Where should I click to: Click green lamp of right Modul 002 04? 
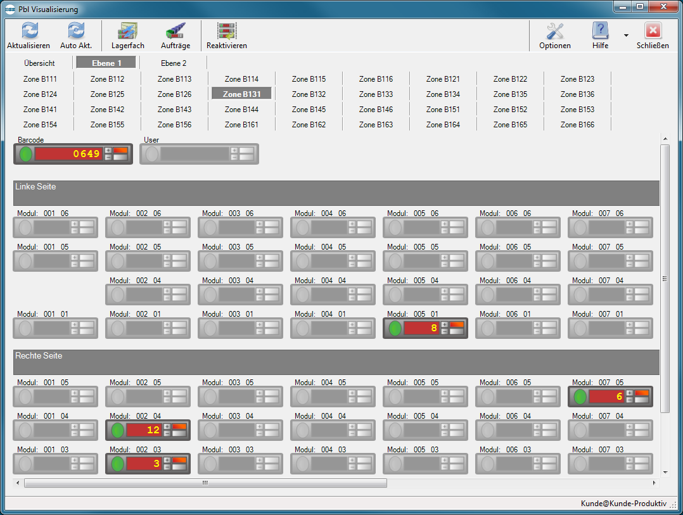[x=118, y=430]
